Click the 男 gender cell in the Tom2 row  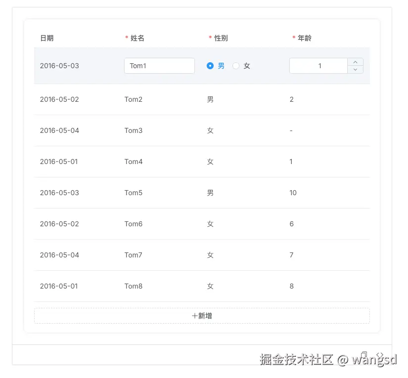point(210,99)
